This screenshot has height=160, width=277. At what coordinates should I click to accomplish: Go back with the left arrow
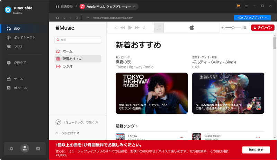(x=64, y=18)
